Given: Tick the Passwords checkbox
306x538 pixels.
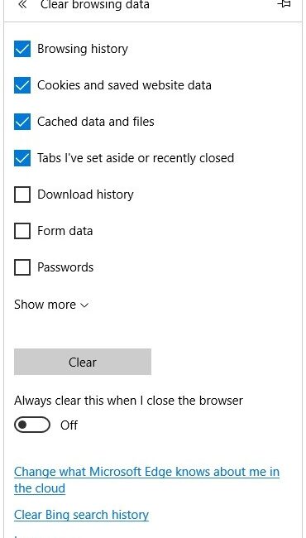Looking at the screenshot, I should (22, 267).
